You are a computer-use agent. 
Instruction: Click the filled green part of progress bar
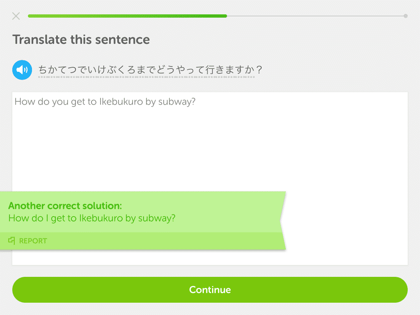pyautogui.click(x=128, y=16)
